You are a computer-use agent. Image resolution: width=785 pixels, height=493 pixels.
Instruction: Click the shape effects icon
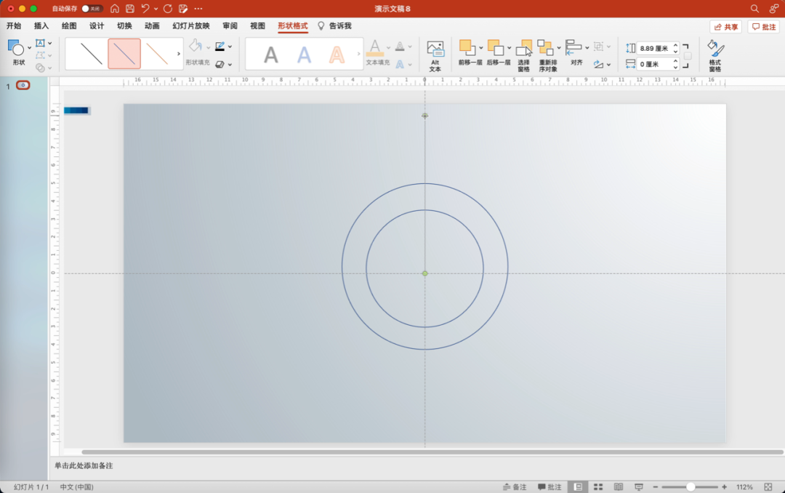(x=220, y=65)
